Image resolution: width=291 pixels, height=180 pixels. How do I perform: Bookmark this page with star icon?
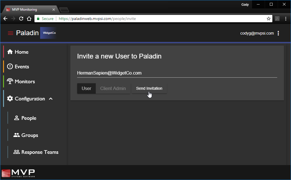(x=268, y=19)
